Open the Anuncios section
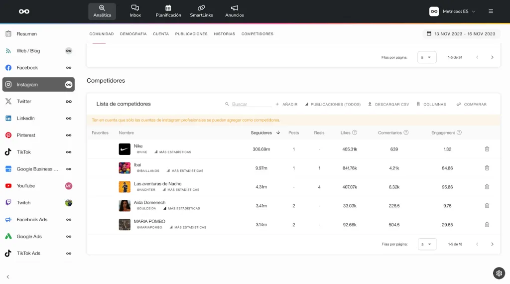 (x=234, y=11)
